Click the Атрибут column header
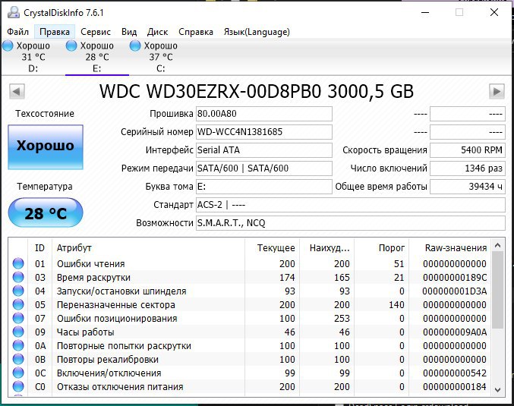514x406 pixels. coord(148,247)
